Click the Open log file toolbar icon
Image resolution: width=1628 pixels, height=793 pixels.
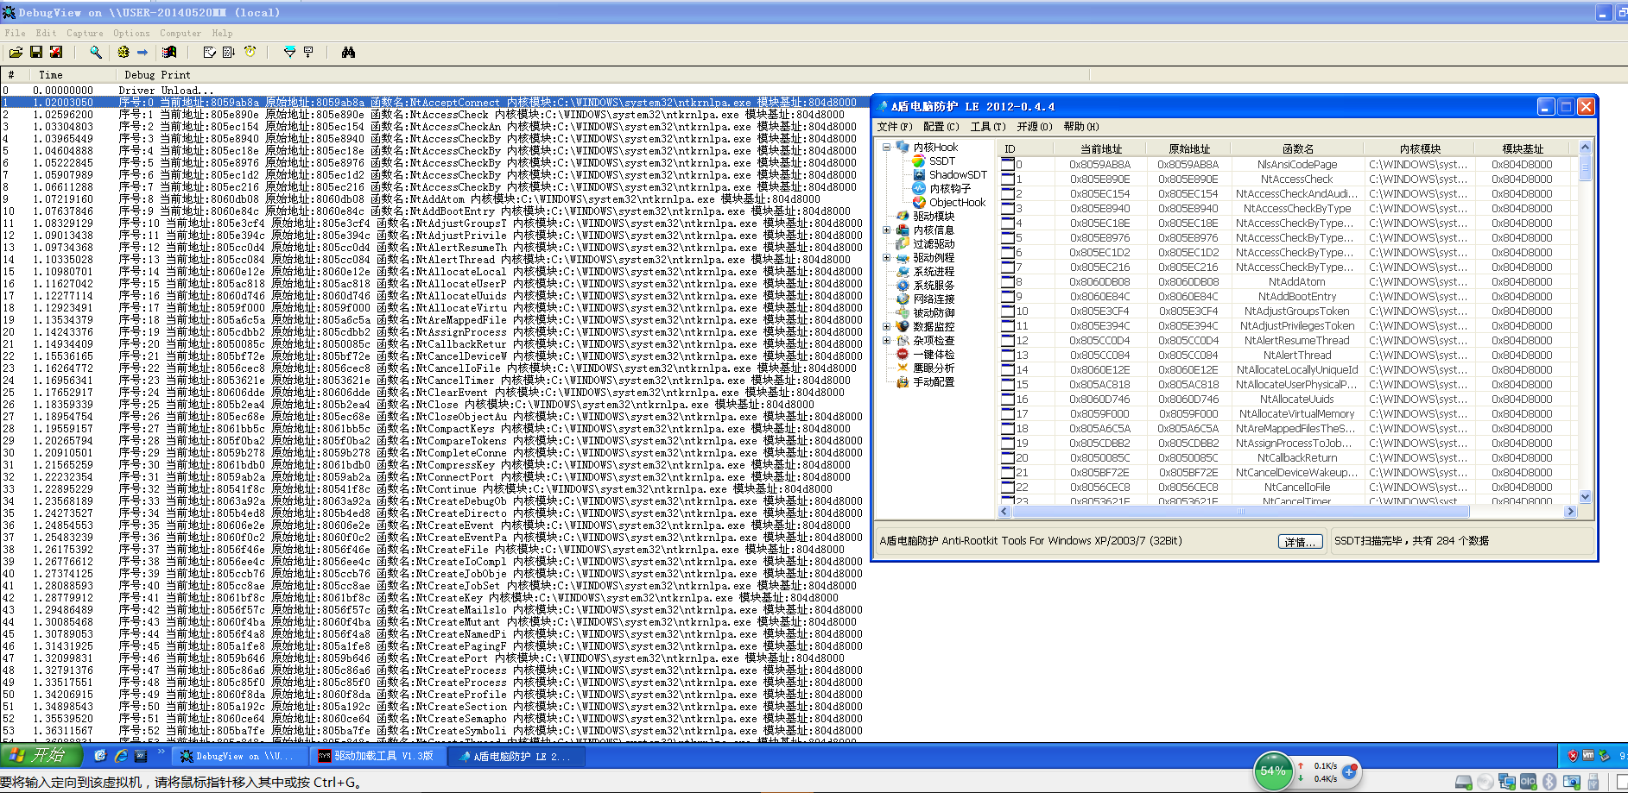click(16, 53)
